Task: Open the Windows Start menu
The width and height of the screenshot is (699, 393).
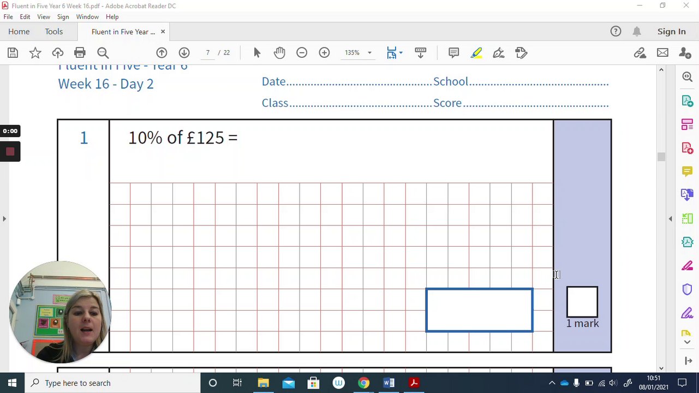Action: pos(12,383)
